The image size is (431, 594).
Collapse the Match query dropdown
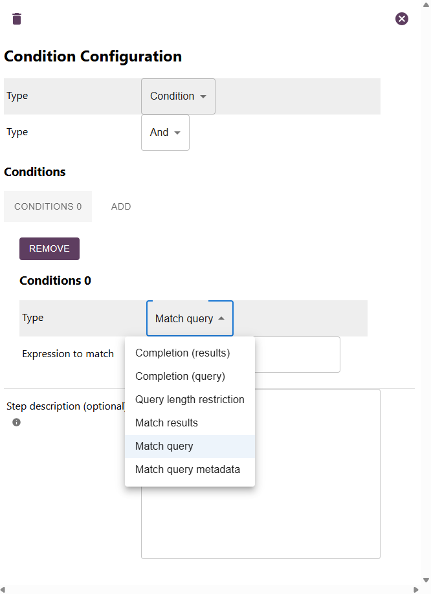tap(190, 318)
